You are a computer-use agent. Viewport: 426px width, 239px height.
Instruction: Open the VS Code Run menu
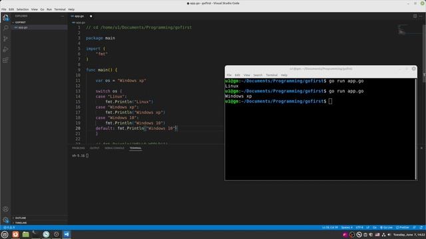tap(49, 9)
